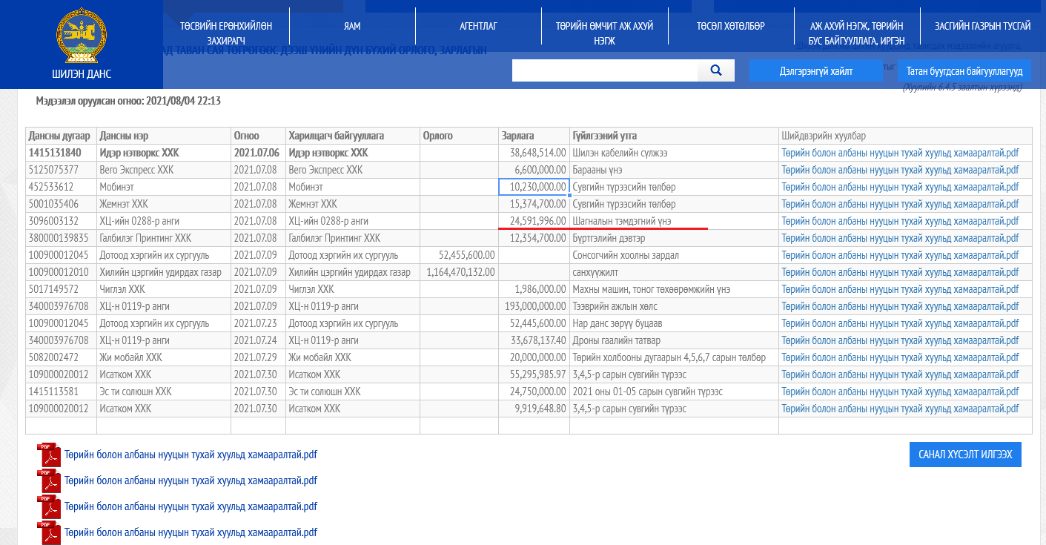Select income cell 52,455,600.00
Viewport: 1046px width, 545px height.
(459, 255)
